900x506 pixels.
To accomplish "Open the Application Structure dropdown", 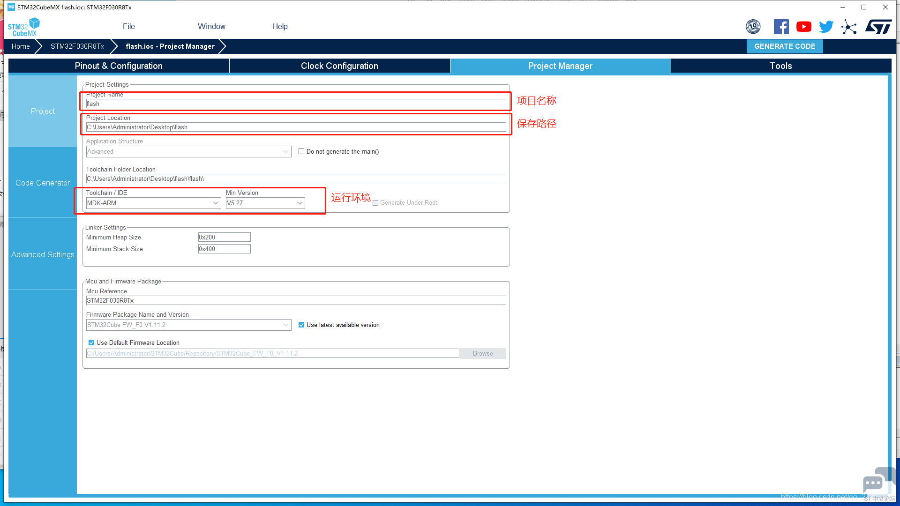I will coord(189,151).
